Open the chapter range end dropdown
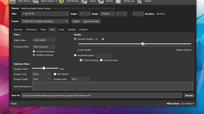Screen dimensions: 204x114 tap(138, 14)
